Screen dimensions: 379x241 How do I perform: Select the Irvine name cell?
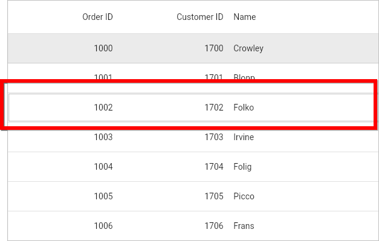[x=244, y=137]
